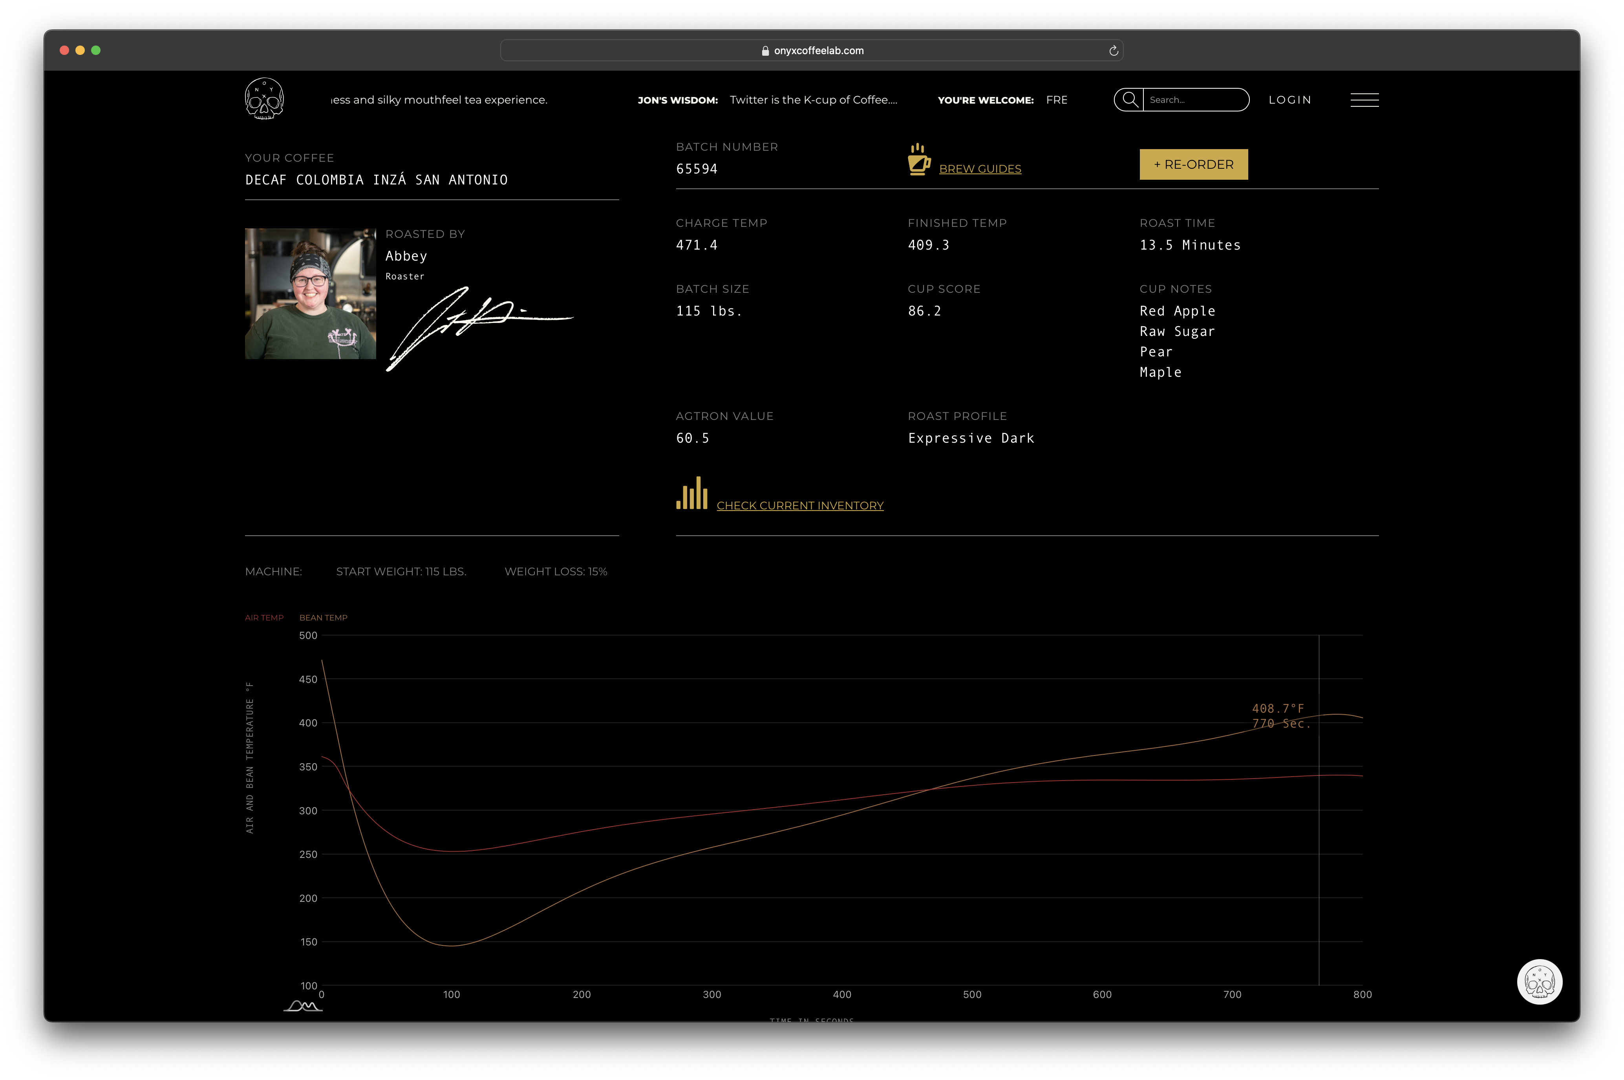Open CHECK CURRENT INVENTORY link
The image size is (1624, 1080).
click(800, 505)
